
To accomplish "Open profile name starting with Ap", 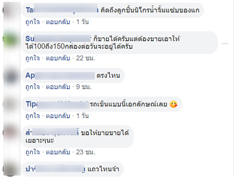I will coord(60,75).
